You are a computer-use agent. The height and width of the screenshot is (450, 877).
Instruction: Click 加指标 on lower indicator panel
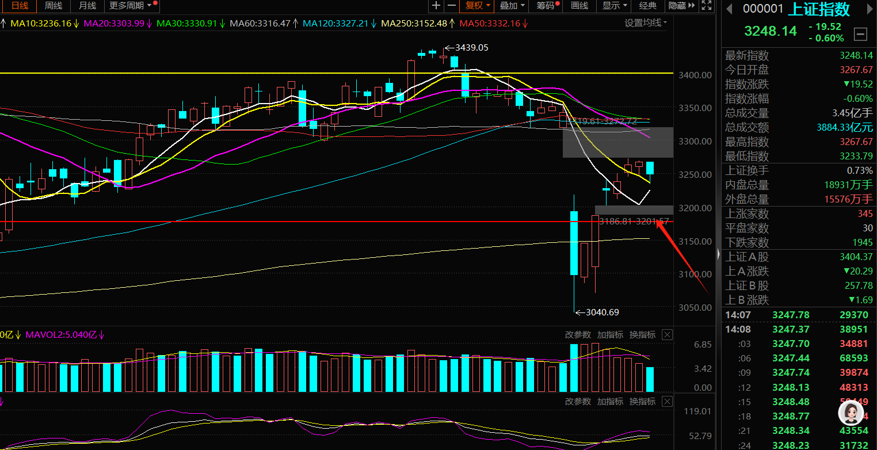[x=610, y=402]
